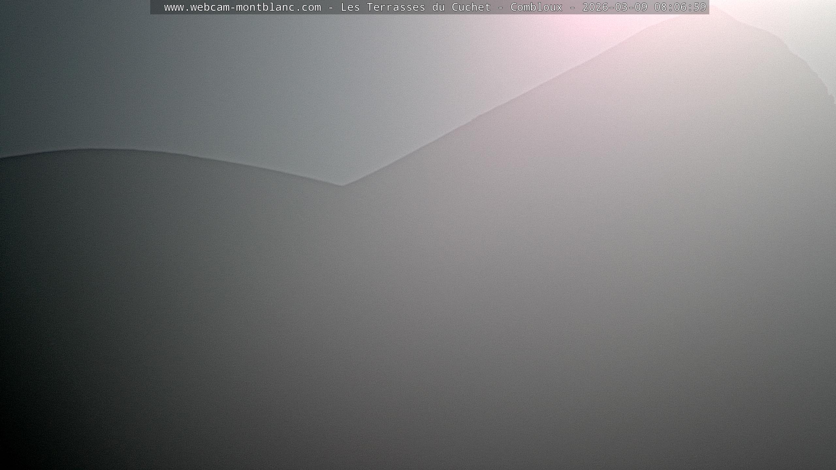Click the year '2026' in the timestamp
This screenshot has height=470, width=836.
[595, 7]
